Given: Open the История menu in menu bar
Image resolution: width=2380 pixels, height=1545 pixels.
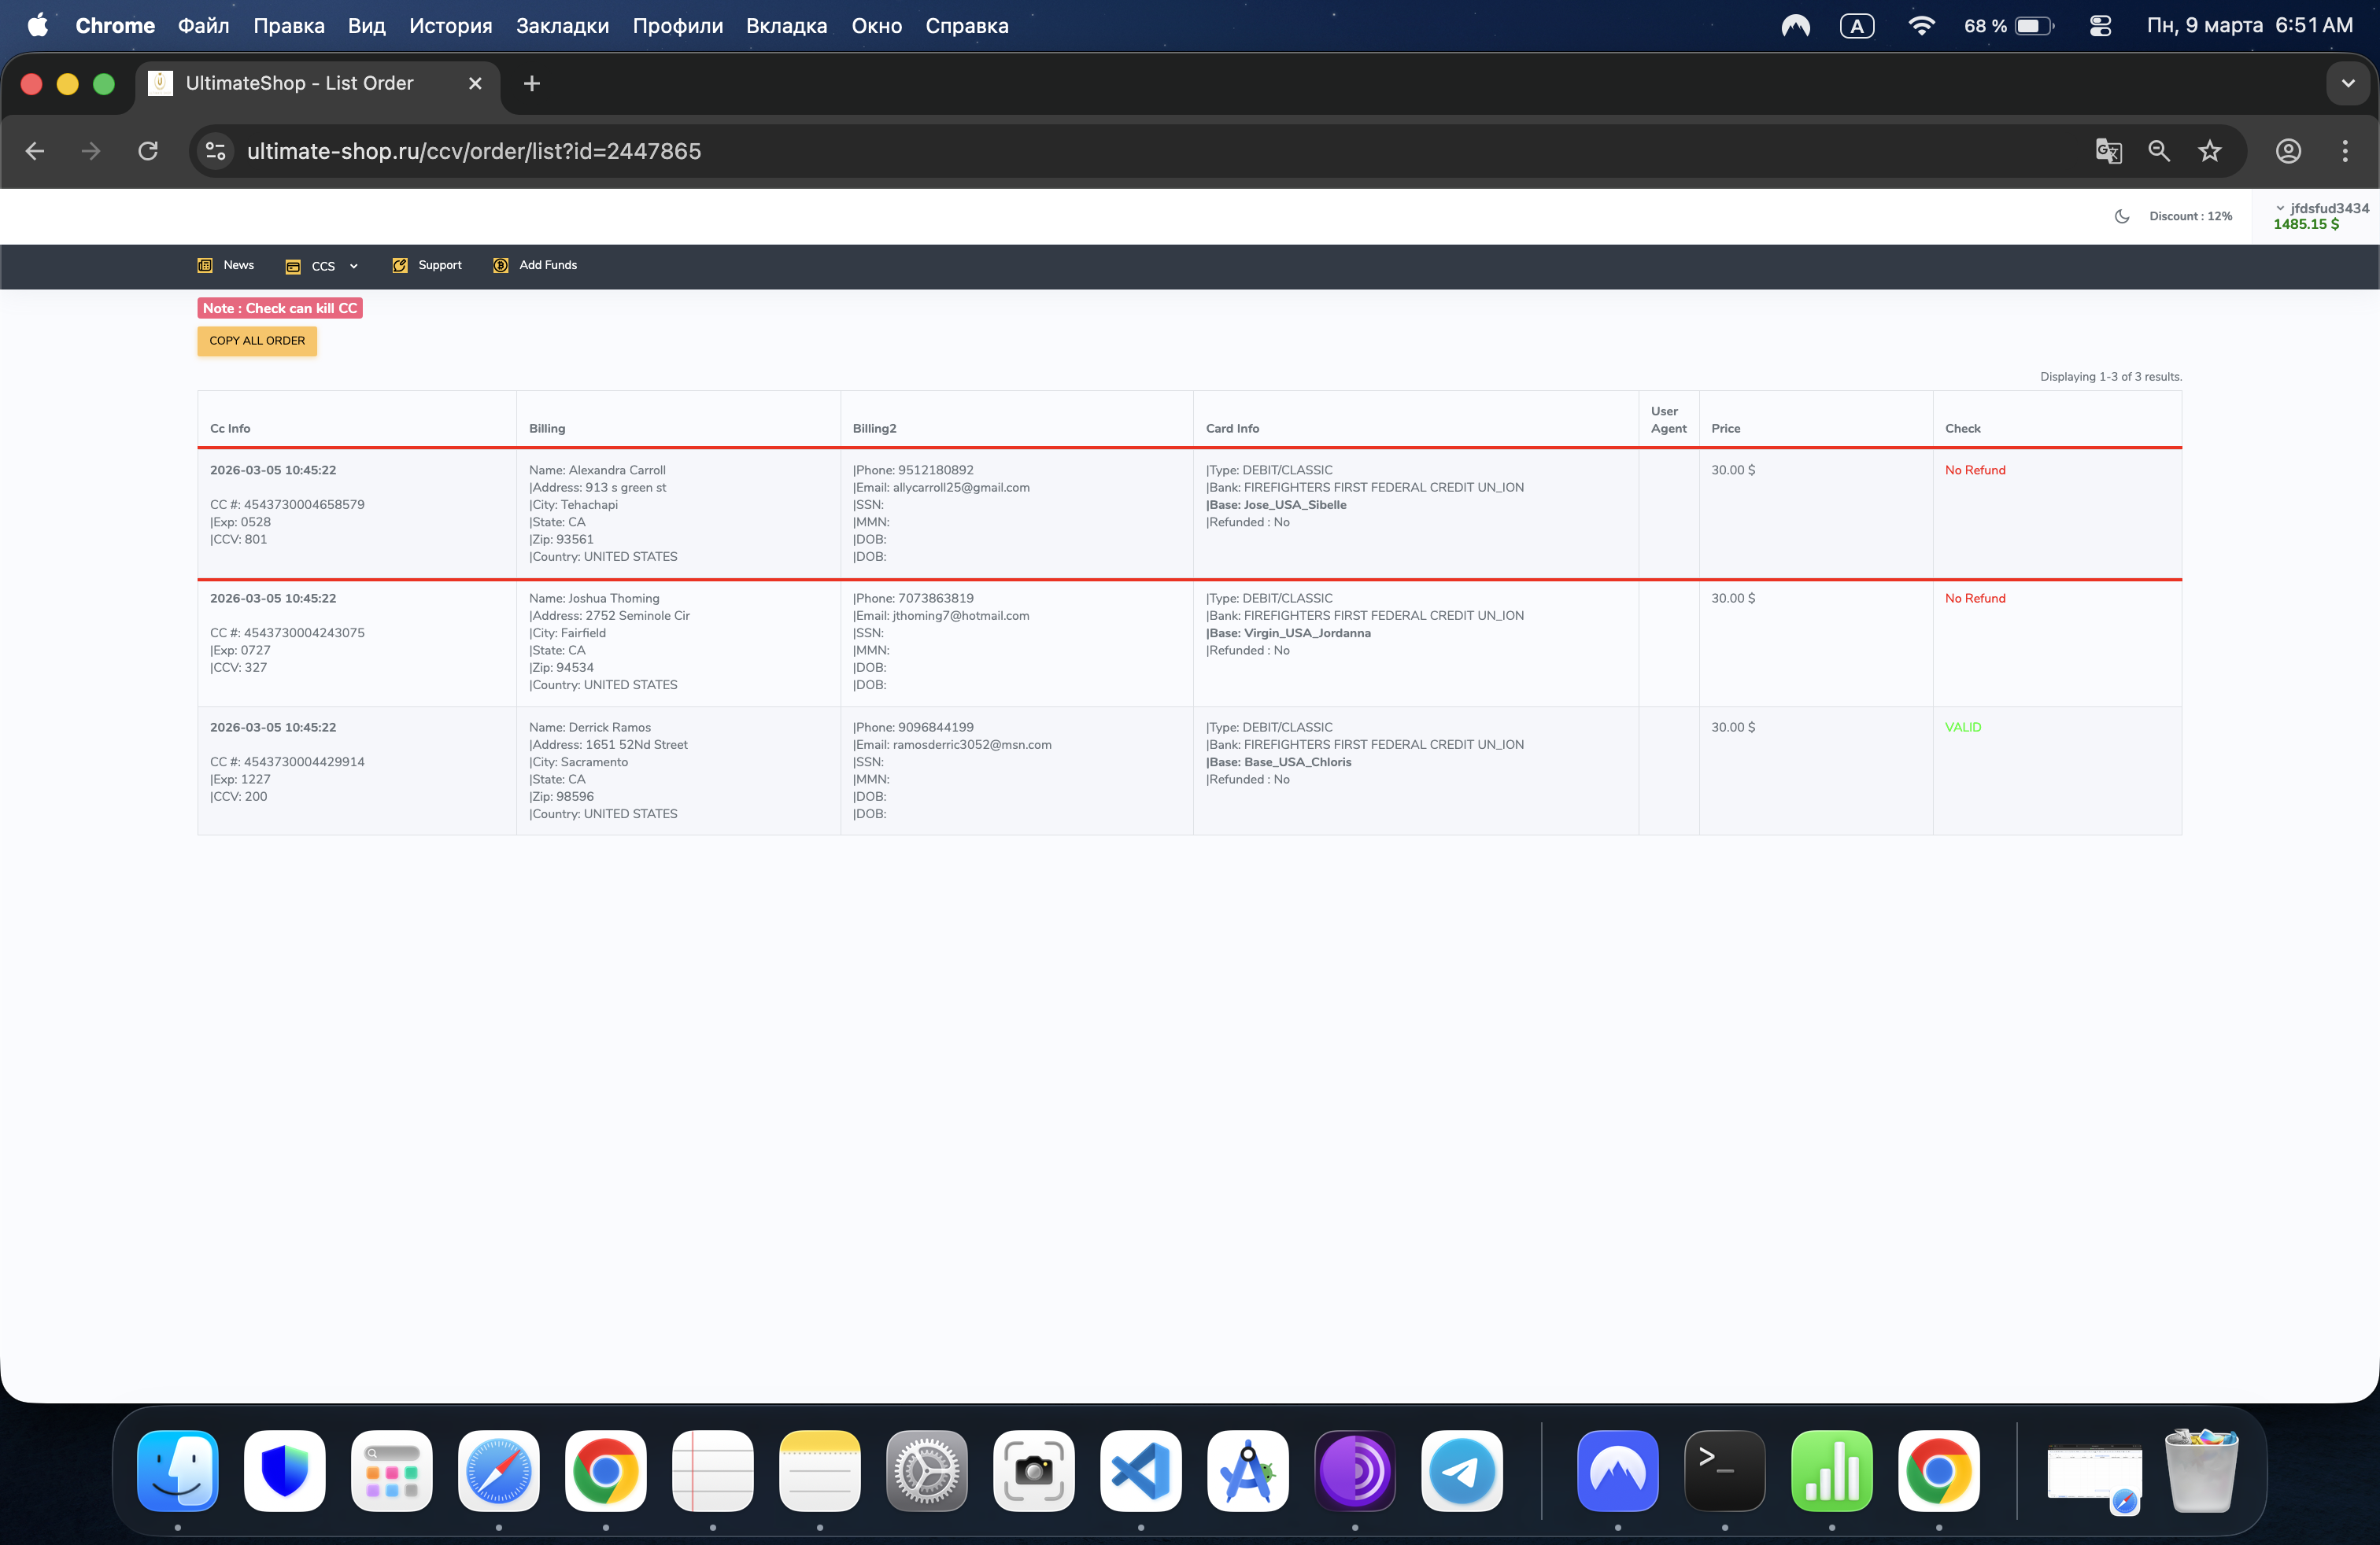Looking at the screenshot, I should point(450,26).
